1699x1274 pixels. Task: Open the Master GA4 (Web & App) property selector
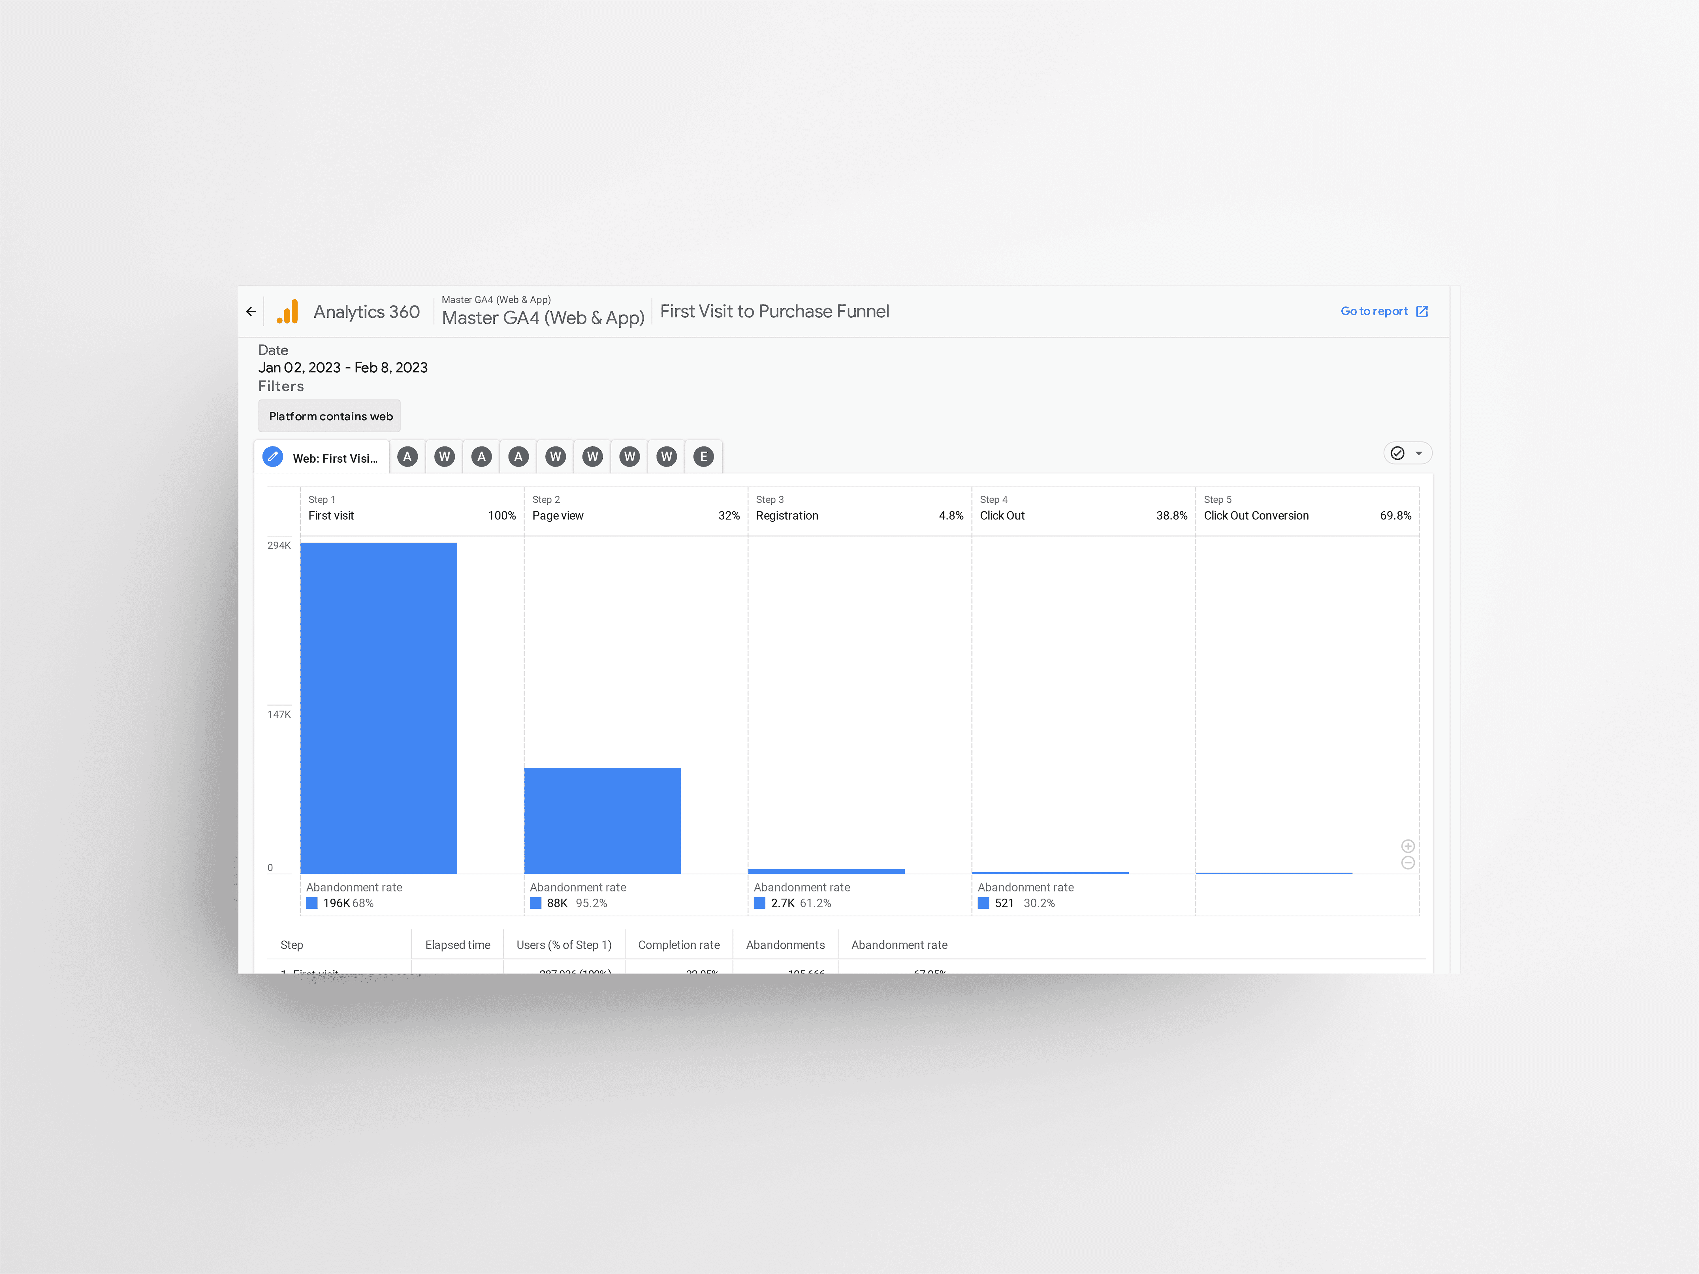543,311
